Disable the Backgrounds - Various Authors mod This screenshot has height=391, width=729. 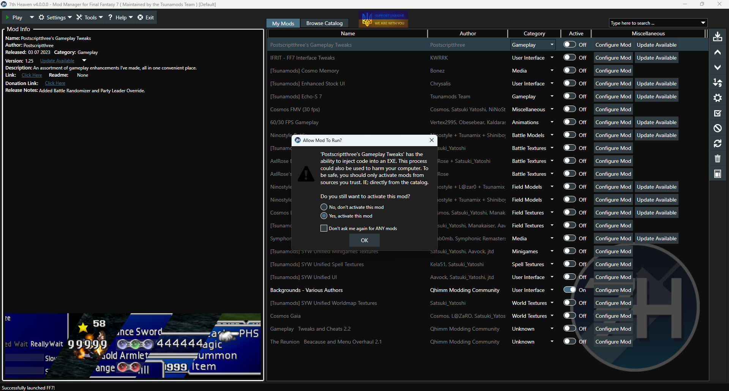click(570, 290)
